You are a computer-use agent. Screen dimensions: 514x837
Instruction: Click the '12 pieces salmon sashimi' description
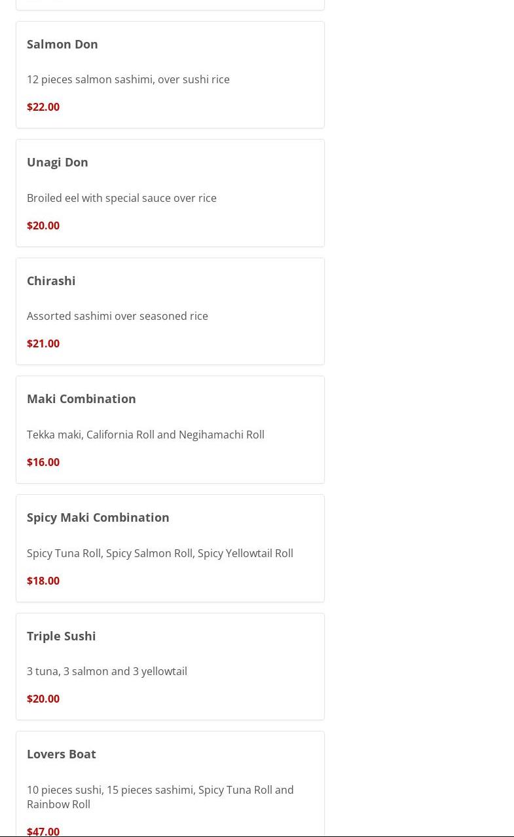128,79
